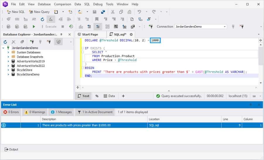Expand the AdventureWorks2019 database node
264x160 pixels.
(8, 61)
